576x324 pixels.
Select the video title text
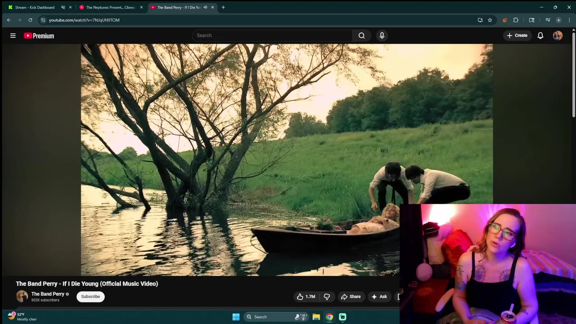tap(87, 283)
